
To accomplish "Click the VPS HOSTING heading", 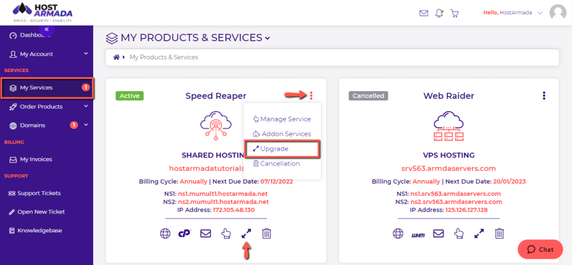I will [x=448, y=155].
